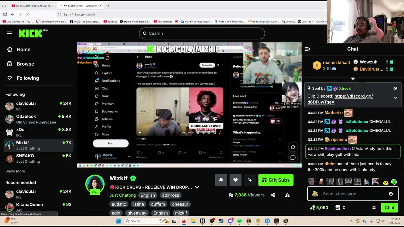Expand the stream title dropdown
Screen dimensions: 404x227
(x=197, y=187)
